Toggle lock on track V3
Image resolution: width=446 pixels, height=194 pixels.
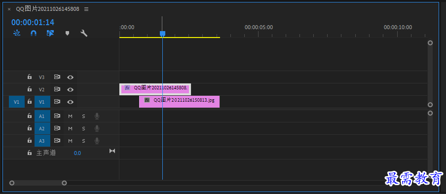click(29, 77)
